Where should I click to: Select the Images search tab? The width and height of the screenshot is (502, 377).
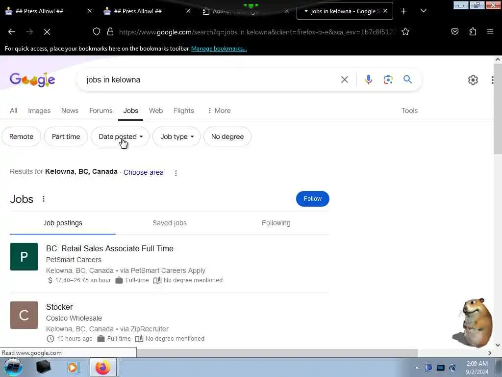39,110
